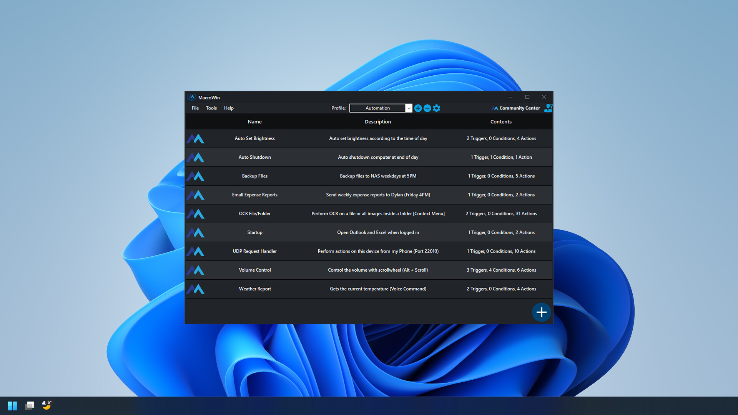Open the Automation profile combo box
This screenshot has width=738, height=415.
tap(378, 108)
